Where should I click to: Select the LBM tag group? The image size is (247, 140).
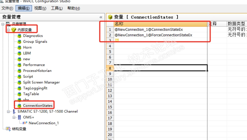coord(27,53)
